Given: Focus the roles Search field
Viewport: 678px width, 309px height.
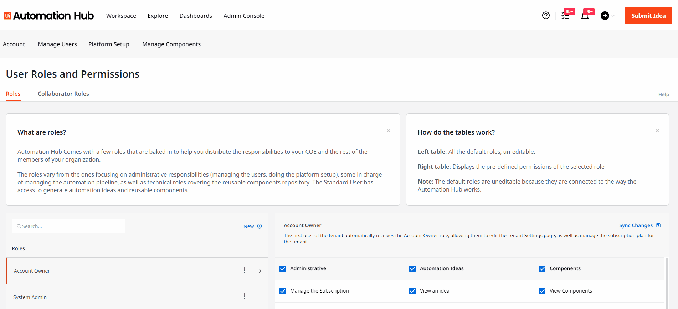Looking at the screenshot, I should (x=68, y=226).
